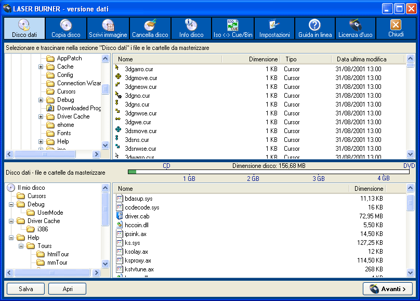Show Licenza d'uso
Screen dimensions: 420x301
356,29
